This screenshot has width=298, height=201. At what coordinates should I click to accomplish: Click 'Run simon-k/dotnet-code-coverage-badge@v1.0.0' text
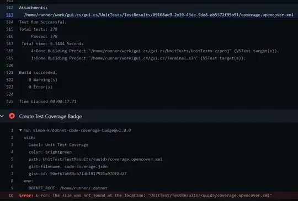point(77,131)
